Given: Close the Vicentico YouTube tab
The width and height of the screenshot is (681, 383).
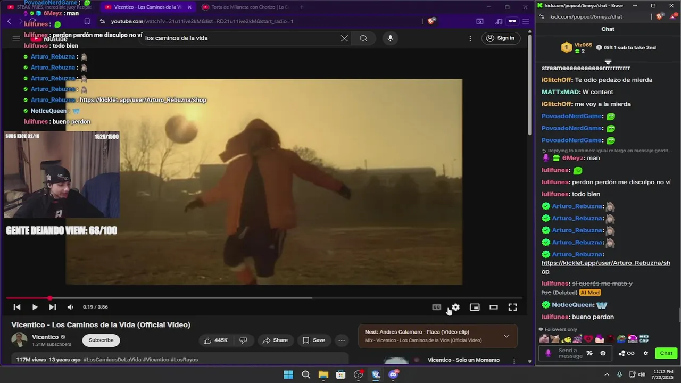Looking at the screenshot, I should click(x=189, y=7).
